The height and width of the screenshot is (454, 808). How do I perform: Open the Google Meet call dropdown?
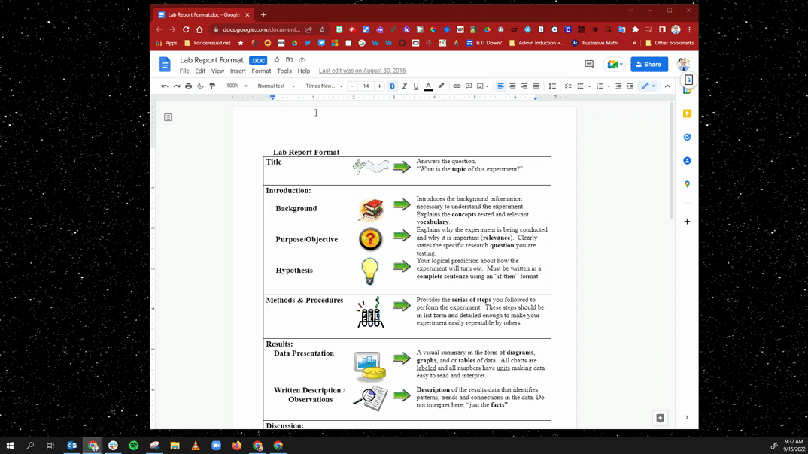tap(615, 65)
